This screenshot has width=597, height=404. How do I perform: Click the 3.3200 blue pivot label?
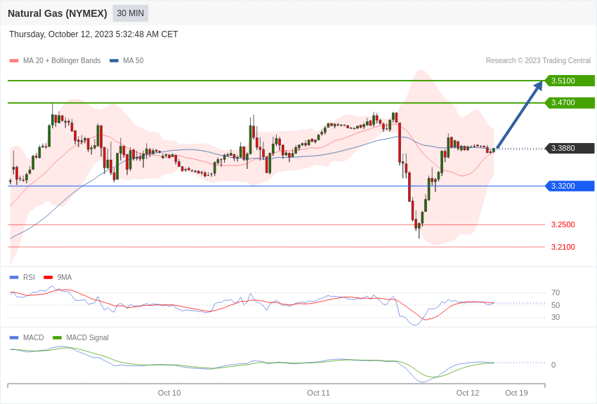[570, 186]
